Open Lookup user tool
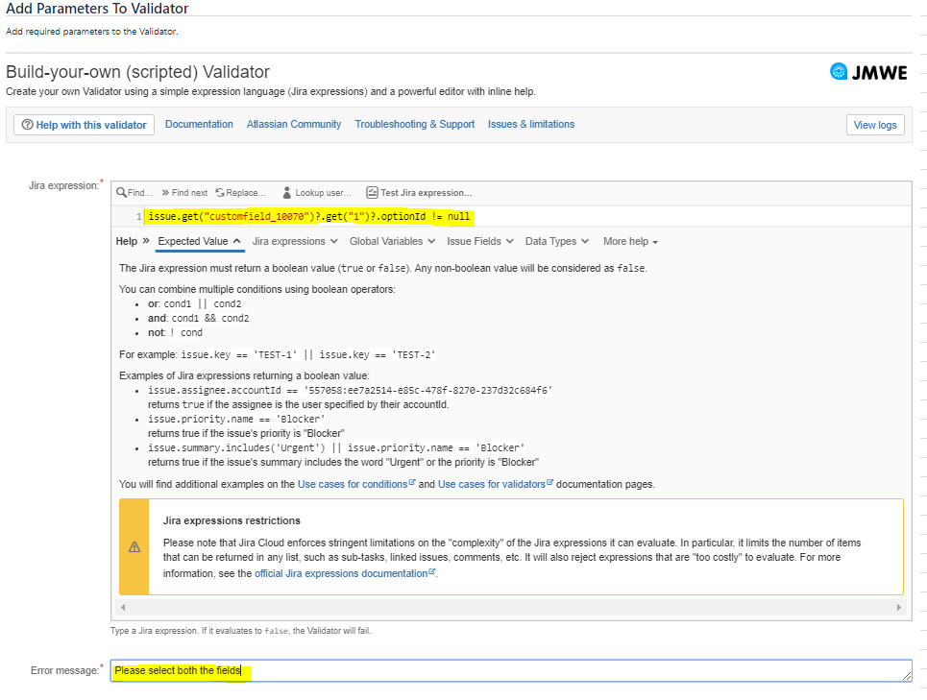 click(317, 193)
